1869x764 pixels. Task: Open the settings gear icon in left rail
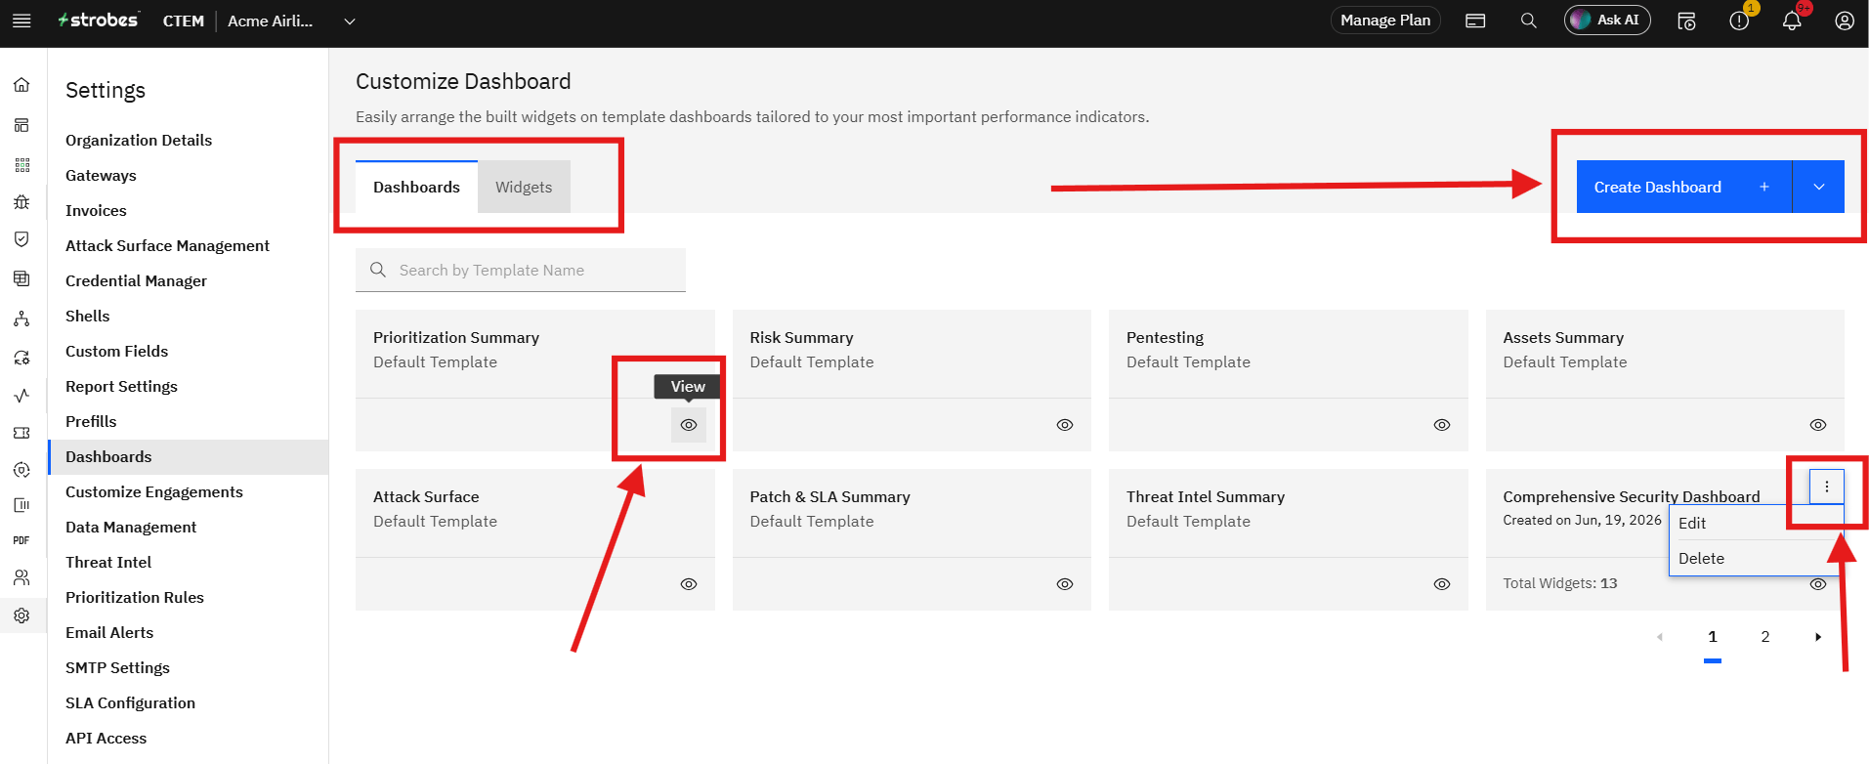(21, 615)
